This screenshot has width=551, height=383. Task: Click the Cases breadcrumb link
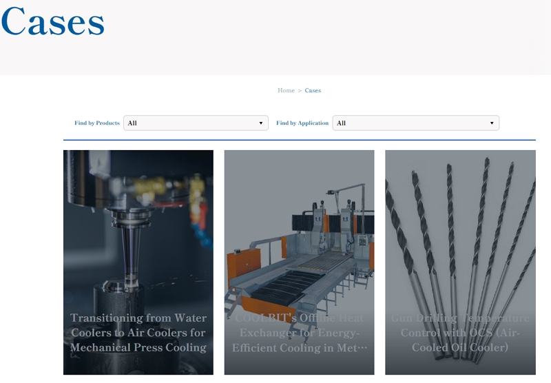313,91
